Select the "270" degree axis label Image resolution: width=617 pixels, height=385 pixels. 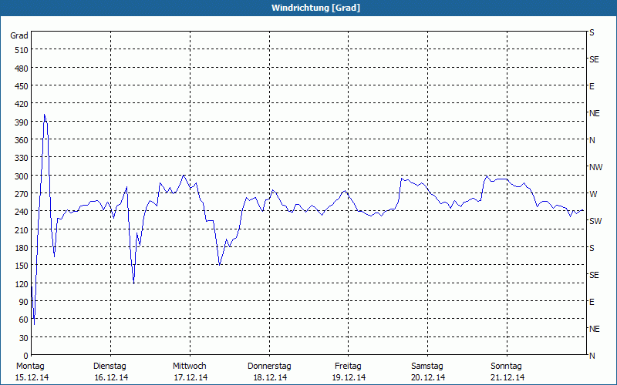click(x=22, y=194)
